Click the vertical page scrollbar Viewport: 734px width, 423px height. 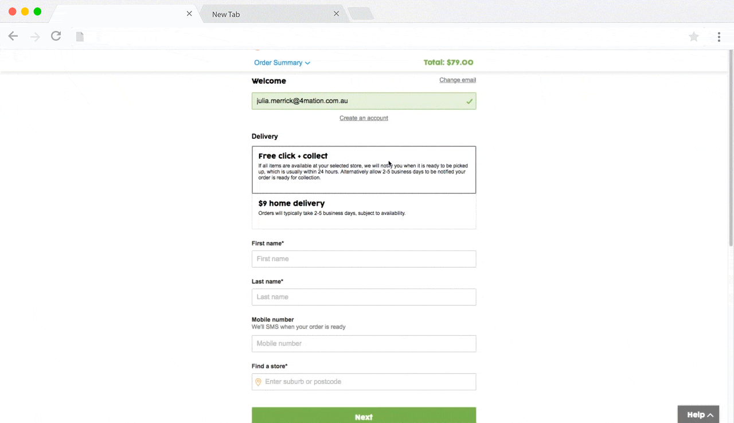click(x=731, y=149)
